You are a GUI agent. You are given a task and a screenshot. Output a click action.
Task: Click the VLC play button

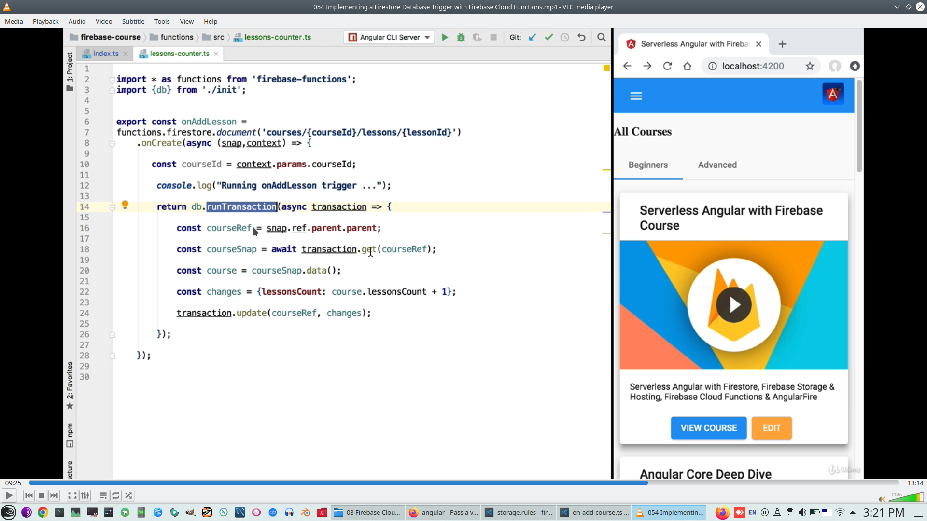9,495
